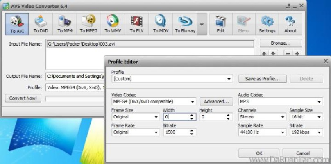Open the Video Codec dropdown

click(x=154, y=101)
